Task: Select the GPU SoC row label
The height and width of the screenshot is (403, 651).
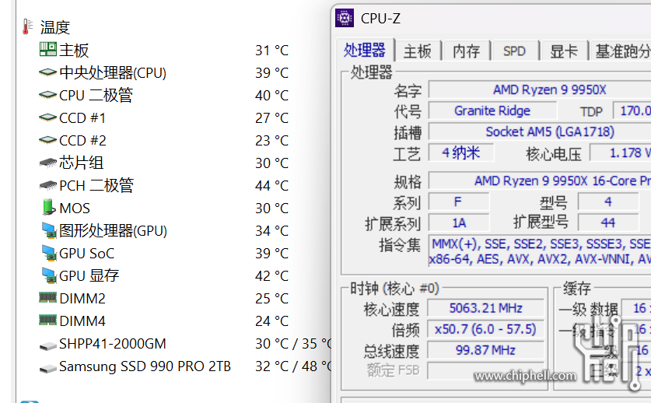Action: [x=86, y=254]
